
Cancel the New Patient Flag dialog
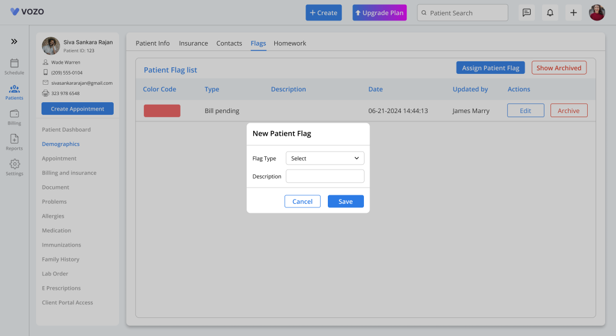(x=303, y=201)
